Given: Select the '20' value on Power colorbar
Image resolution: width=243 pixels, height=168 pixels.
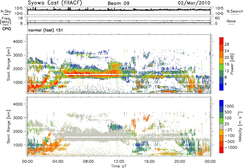Looking at the screenshot, I should click(x=227, y=58).
